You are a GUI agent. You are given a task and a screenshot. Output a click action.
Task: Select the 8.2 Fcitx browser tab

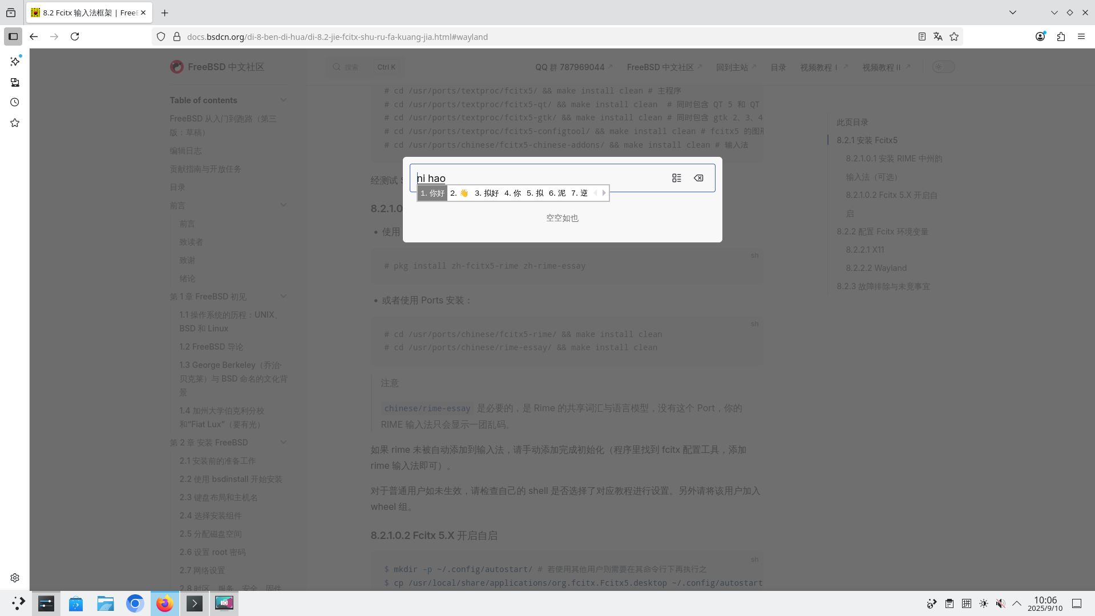(89, 13)
